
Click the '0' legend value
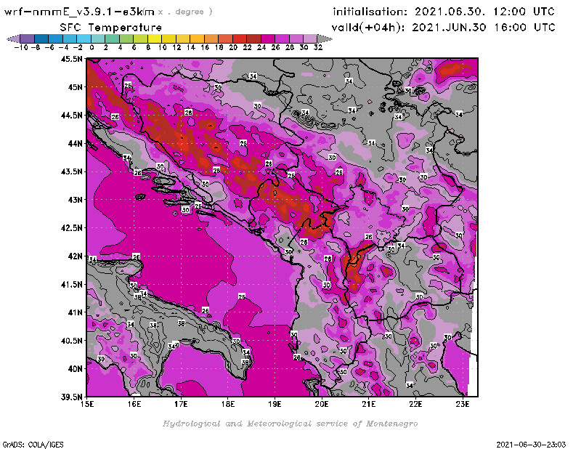[x=92, y=48]
